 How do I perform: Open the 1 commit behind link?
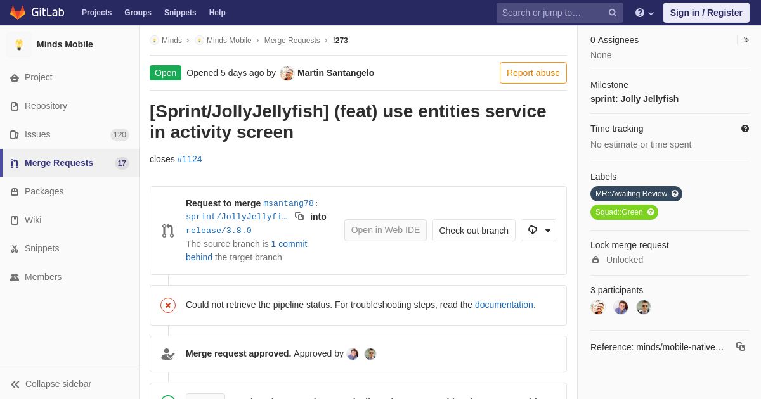(x=247, y=250)
